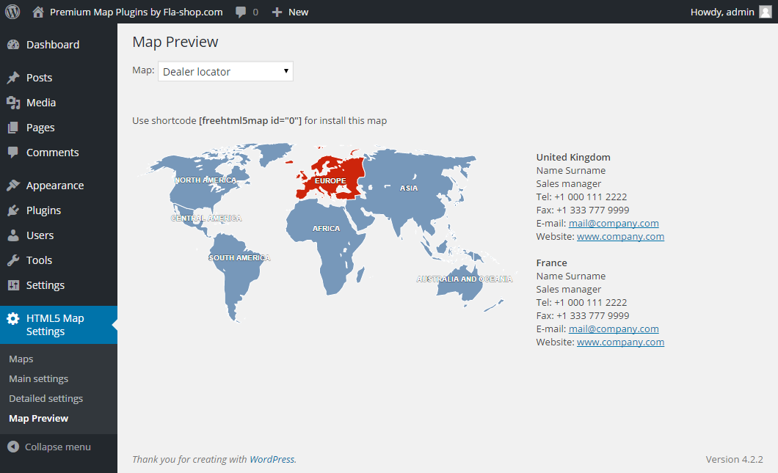Open the Map selection dropdown

click(225, 71)
